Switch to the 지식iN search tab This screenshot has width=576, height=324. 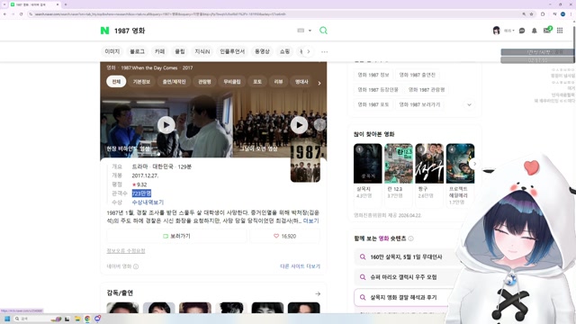coord(202,51)
